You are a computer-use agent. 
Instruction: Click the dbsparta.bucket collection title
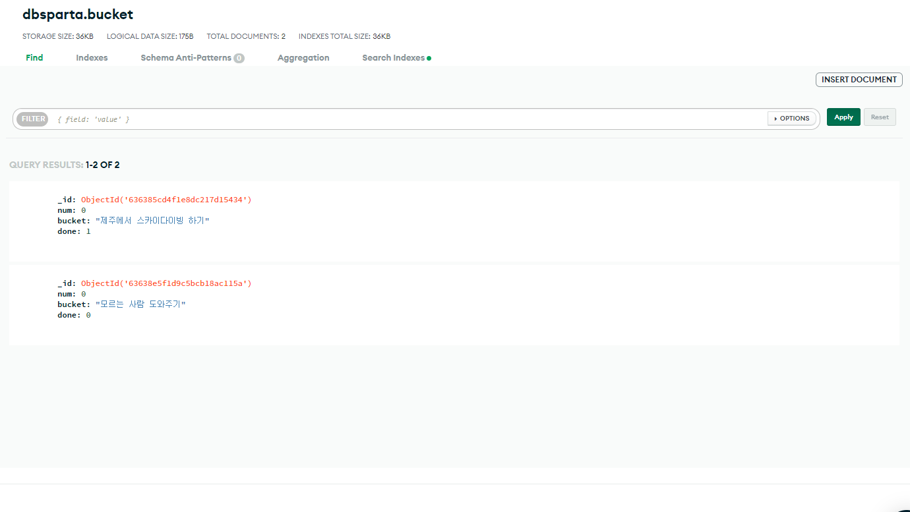[x=78, y=14]
